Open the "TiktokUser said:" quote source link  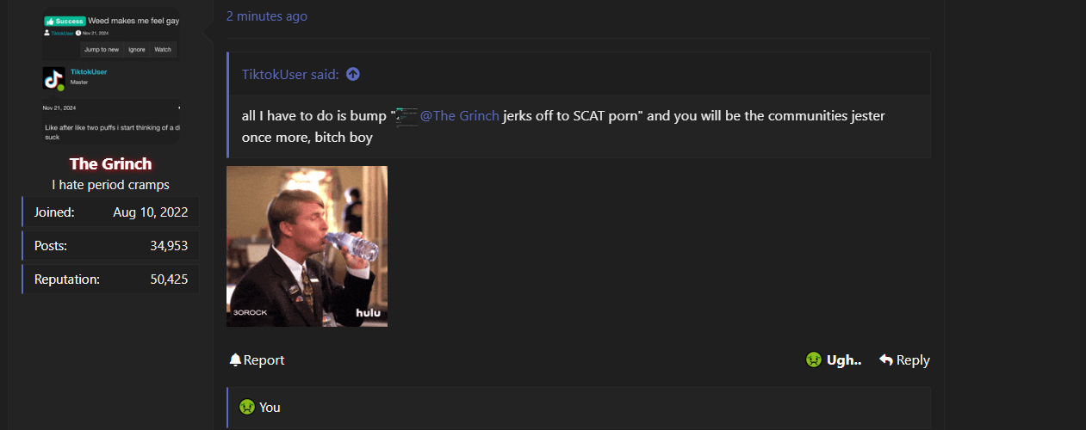point(290,74)
